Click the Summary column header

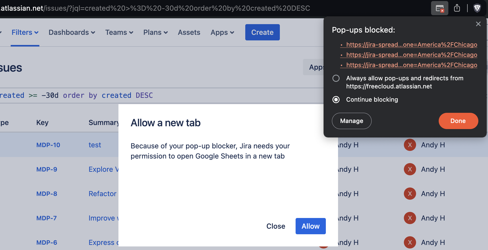pyautogui.click(x=104, y=123)
